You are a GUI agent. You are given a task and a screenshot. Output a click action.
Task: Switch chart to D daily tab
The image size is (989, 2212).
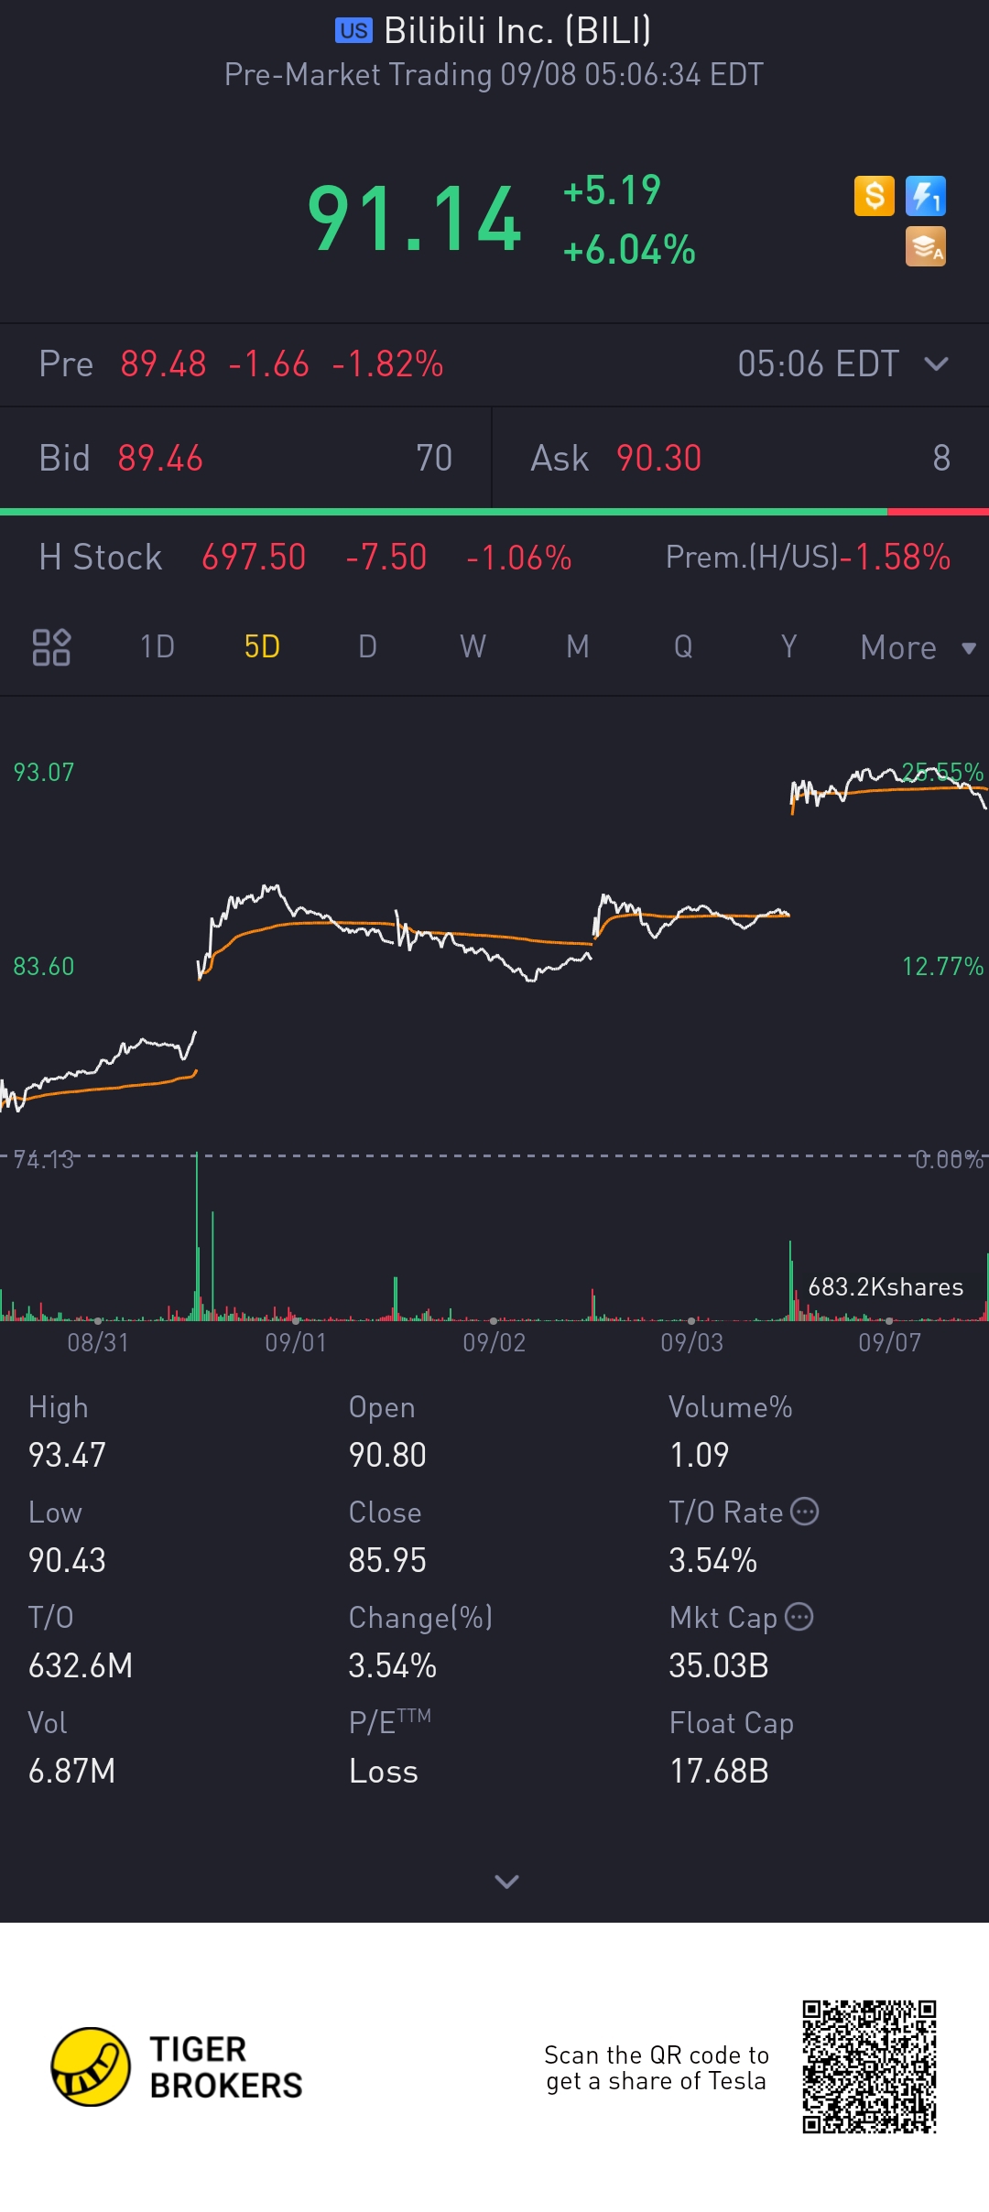(367, 647)
